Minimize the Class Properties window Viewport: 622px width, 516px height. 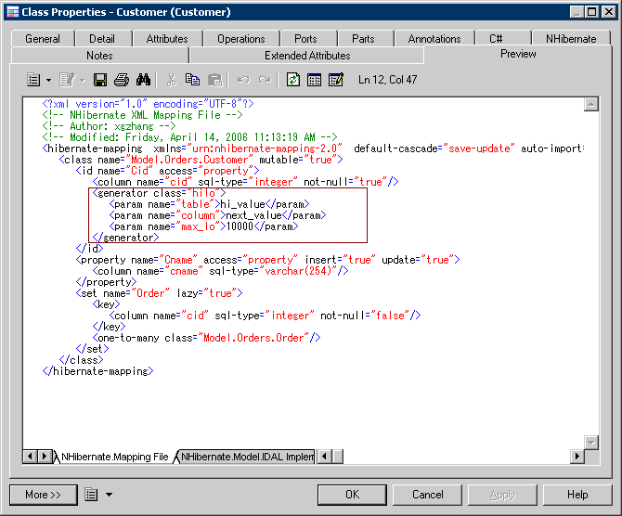[577, 12]
